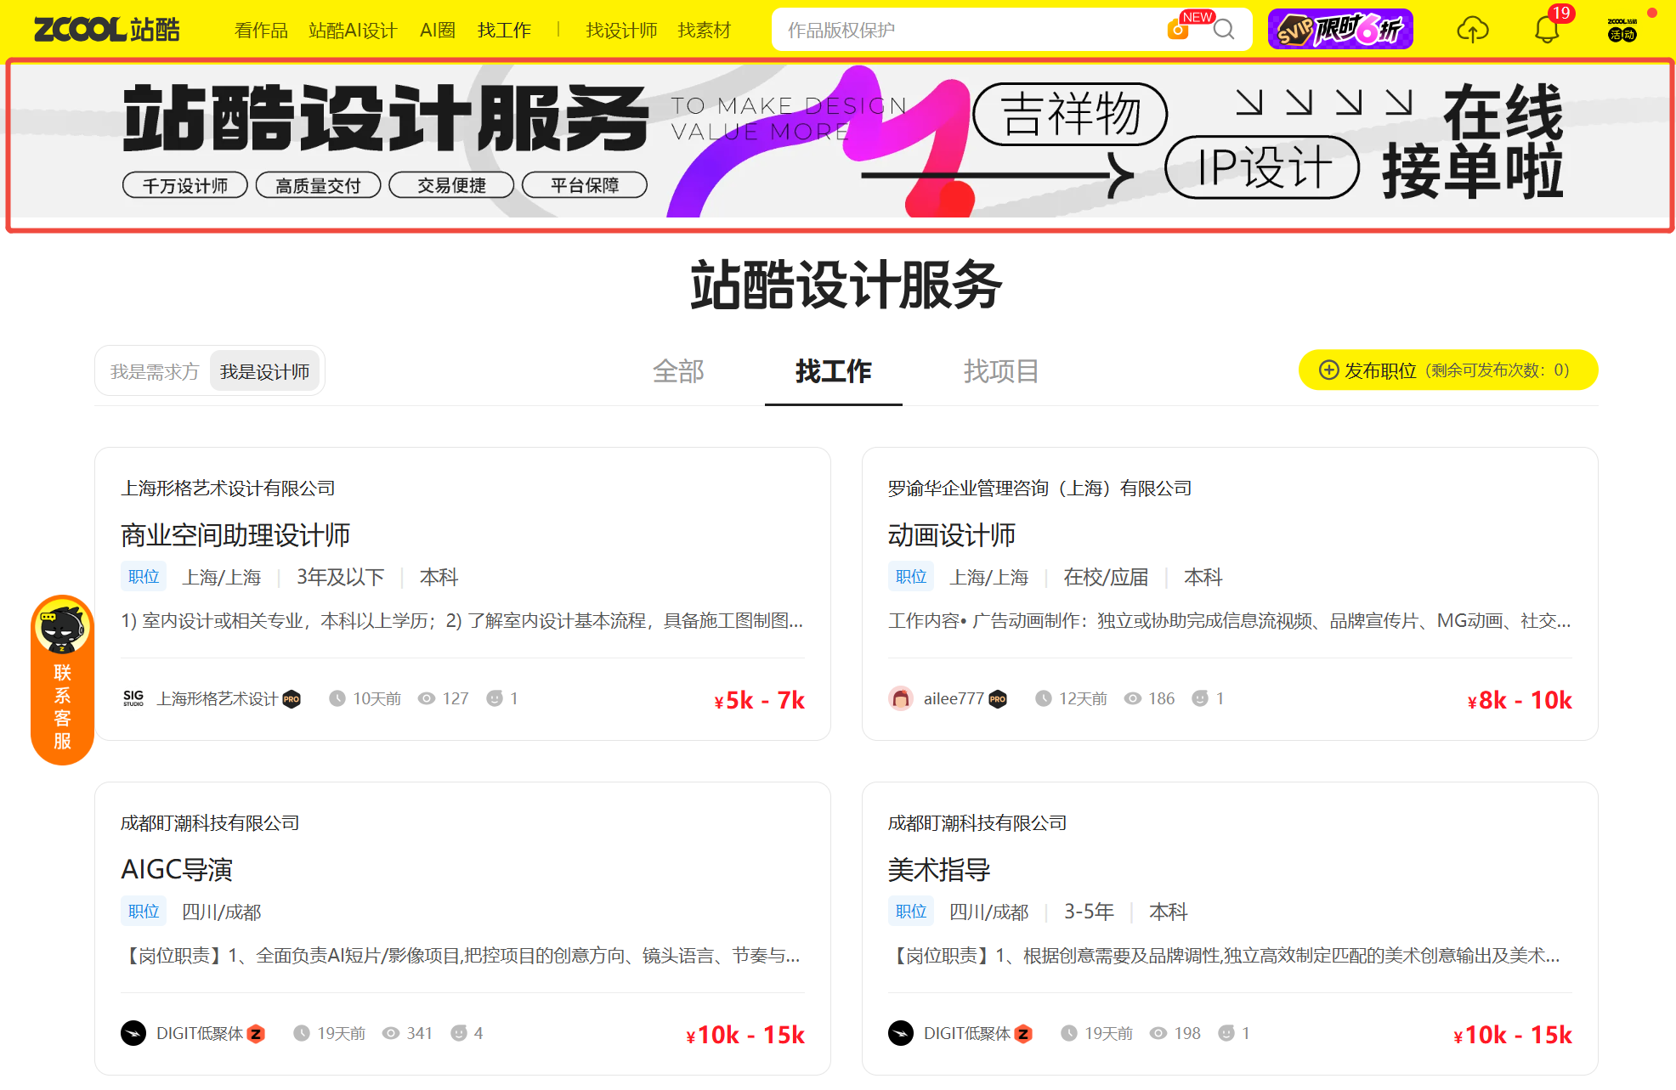Select the 全部 tab
Viewport: 1676px width, 1090px height.
point(678,371)
